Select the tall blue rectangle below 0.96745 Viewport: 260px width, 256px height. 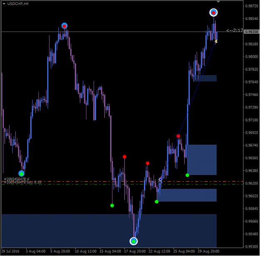pos(202,160)
